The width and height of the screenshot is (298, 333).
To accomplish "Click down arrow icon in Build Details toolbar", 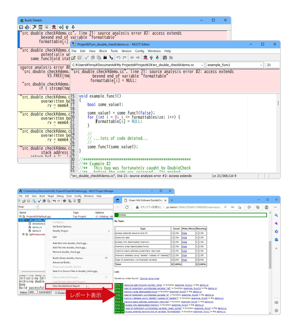I will pyautogui.click(x=73, y=27).
